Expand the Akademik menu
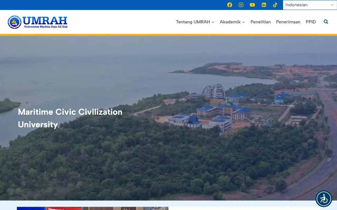The width and height of the screenshot is (337, 210). (x=232, y=22)
